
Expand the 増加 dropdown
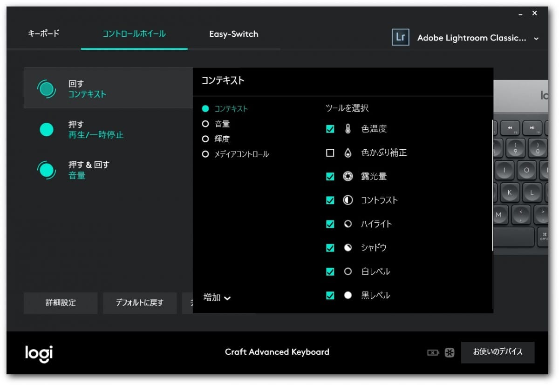[217, 298]
